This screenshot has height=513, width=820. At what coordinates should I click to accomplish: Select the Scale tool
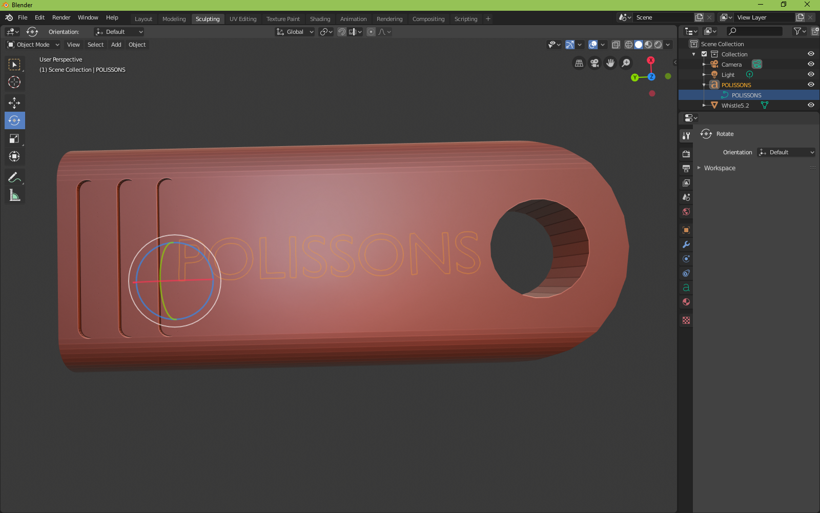click(x=14, y=138)
